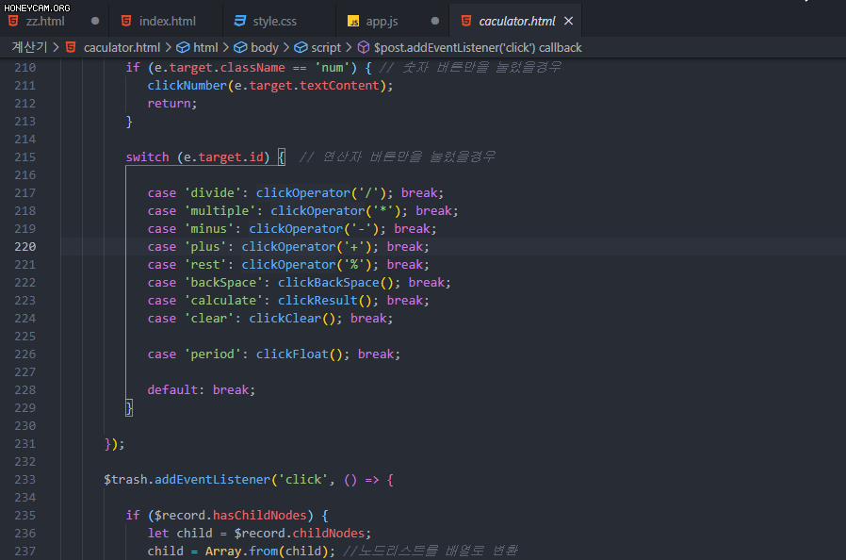The image size is (846, 560).
Task: Click '$trash' on line 233
Action: [125, 480]
